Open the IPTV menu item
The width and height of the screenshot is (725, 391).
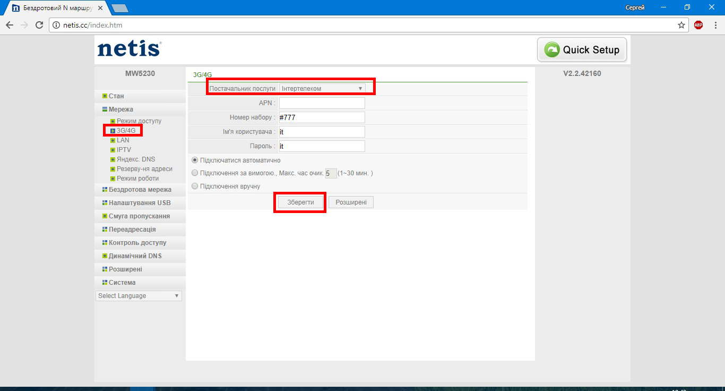click(x=124, y=150)
